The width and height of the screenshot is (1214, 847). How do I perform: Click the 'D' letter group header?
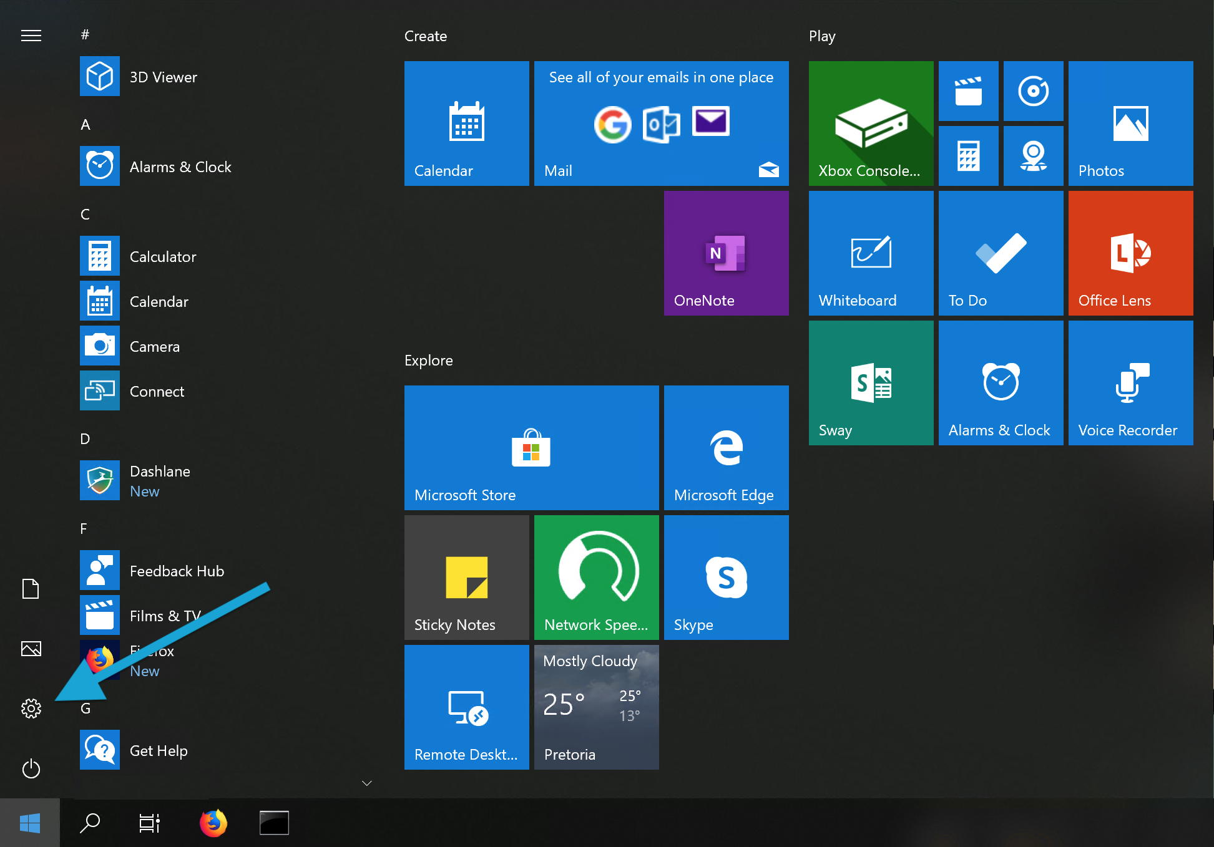86,438
